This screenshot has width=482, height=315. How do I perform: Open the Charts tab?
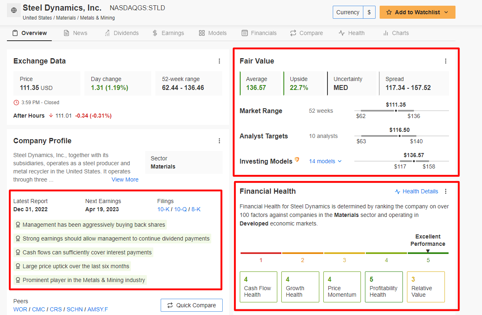(396, 33)
